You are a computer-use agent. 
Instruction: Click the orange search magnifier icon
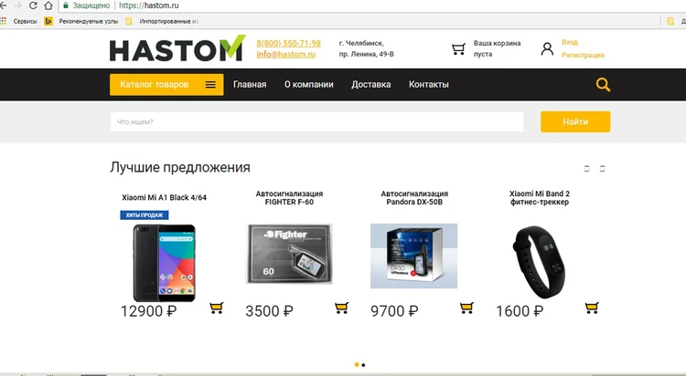[603, 84]
